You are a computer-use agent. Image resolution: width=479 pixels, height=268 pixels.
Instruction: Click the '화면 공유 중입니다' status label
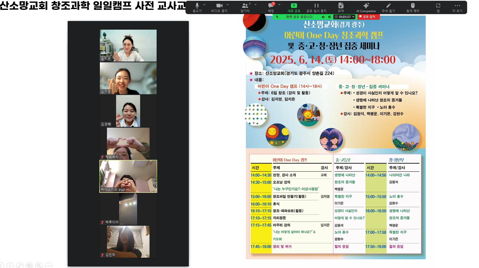click(299, 17)
